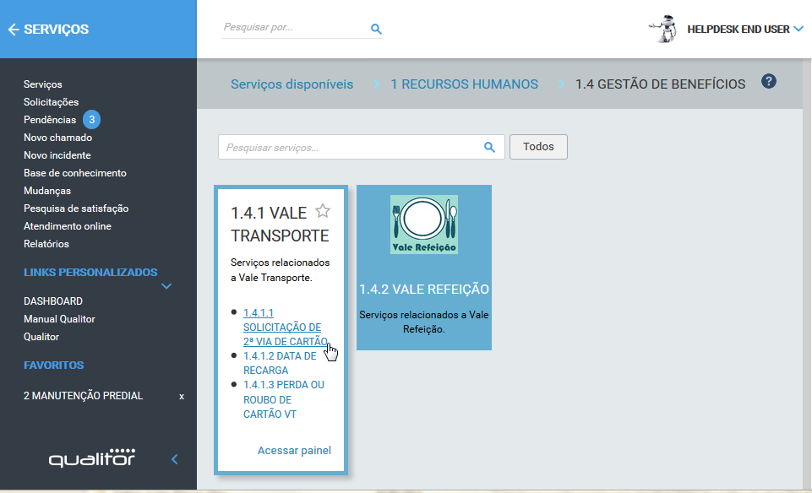Favorite 1.4.1 Vale Transporte with the star
This screenshot has height=493, width=812.
(322, 211)
